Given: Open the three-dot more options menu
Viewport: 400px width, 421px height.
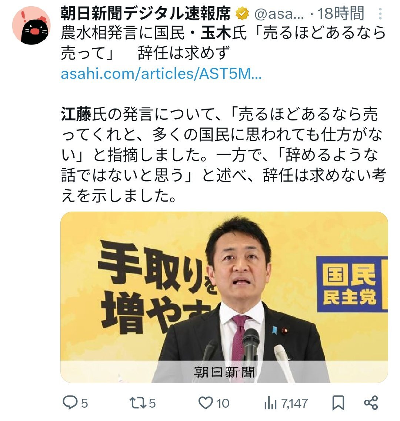Looking at the screenshot, I should pyautogui.click(x=380, y=14).
